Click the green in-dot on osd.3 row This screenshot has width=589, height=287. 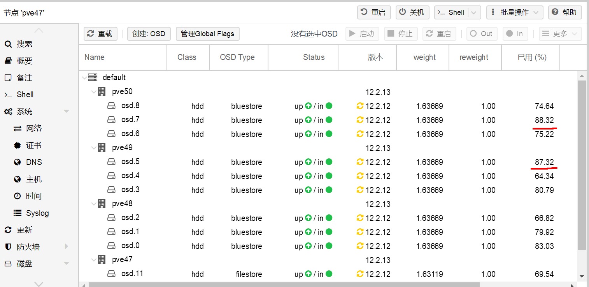(x=329, y=190)
